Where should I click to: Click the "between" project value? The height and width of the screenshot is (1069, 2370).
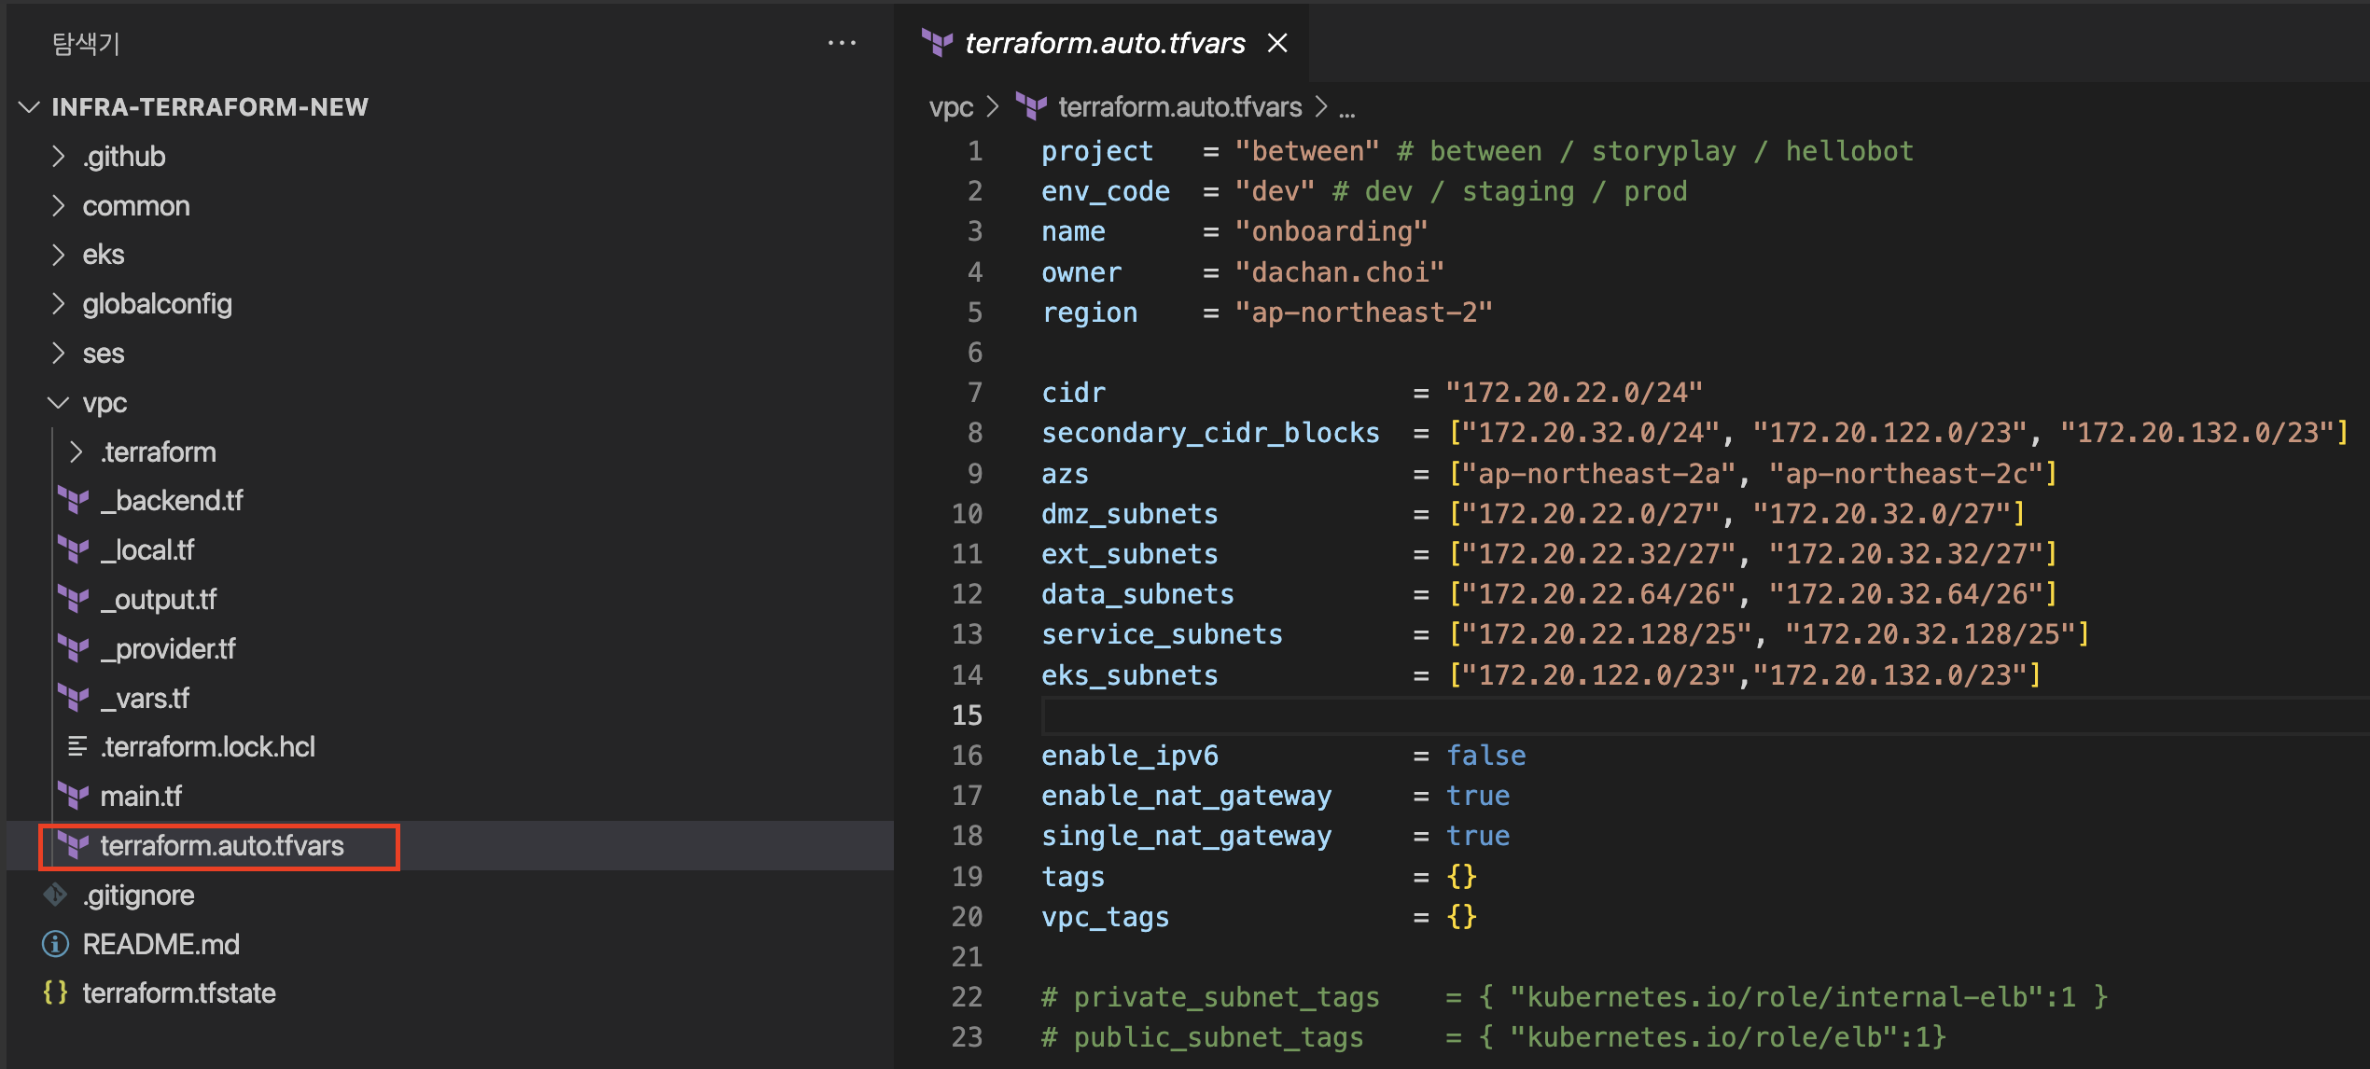pos(1306,151)
